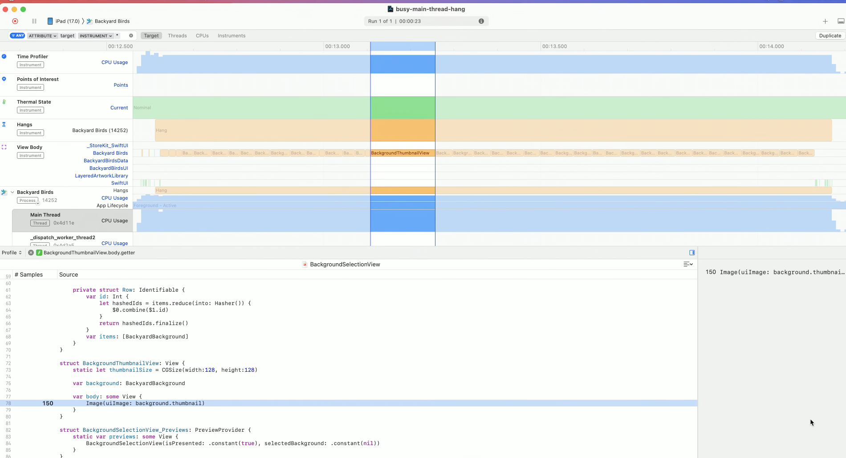Click the Hang interval in Hangs track
Screen dimensions: 846x458
493,130
